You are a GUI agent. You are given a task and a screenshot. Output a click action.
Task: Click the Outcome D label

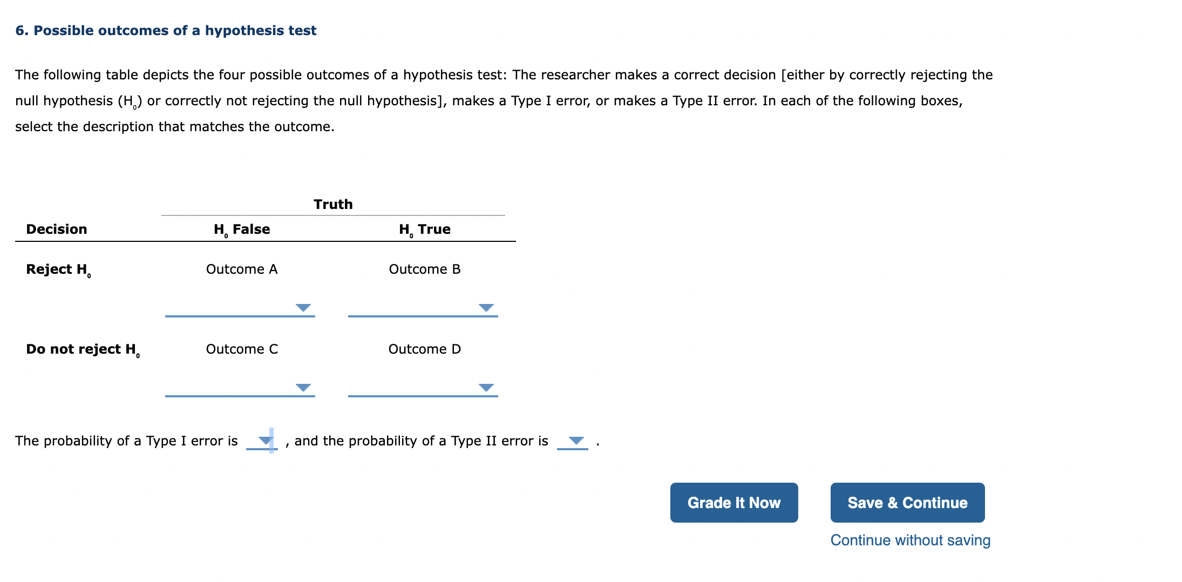(425, 349)
